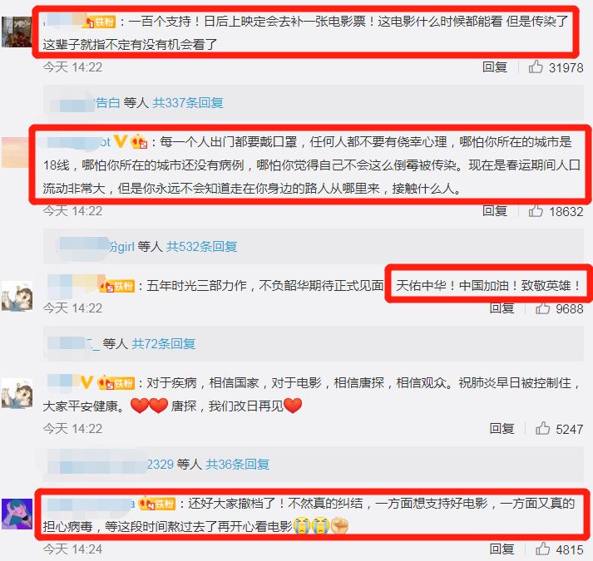The width and height of the screenshot is (593, 561).
Task: Open the 共72条回复 replies
Action: click(x=163, y=343)
